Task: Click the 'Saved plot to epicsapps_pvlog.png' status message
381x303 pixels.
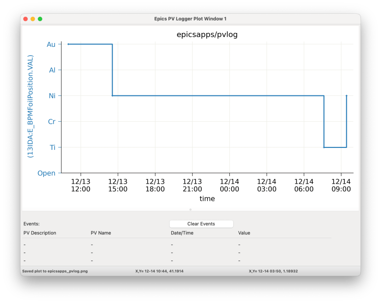Action: tap(55, 271)
